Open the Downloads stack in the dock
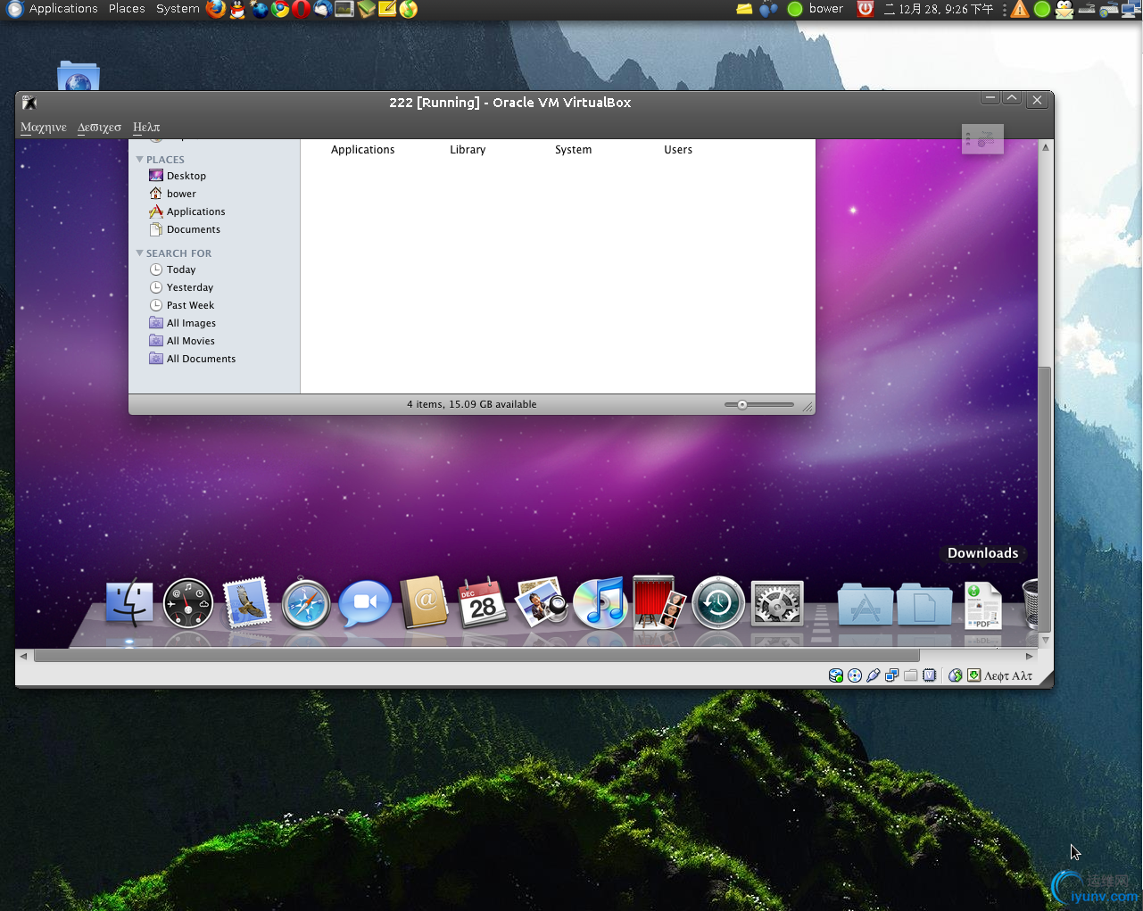1143x911 pixels. pos(983,607)
